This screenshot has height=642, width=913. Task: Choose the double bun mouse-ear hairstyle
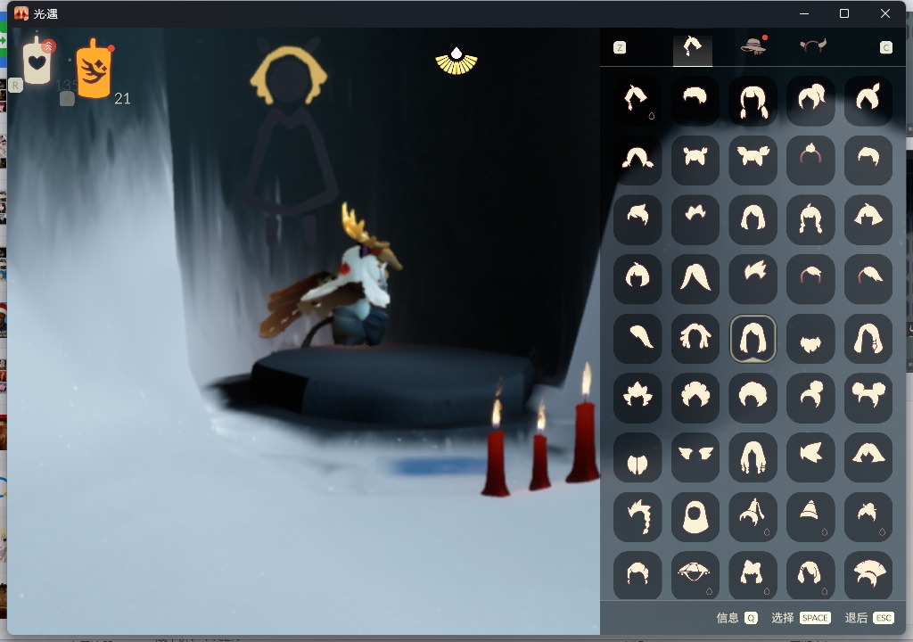[868, 397]
